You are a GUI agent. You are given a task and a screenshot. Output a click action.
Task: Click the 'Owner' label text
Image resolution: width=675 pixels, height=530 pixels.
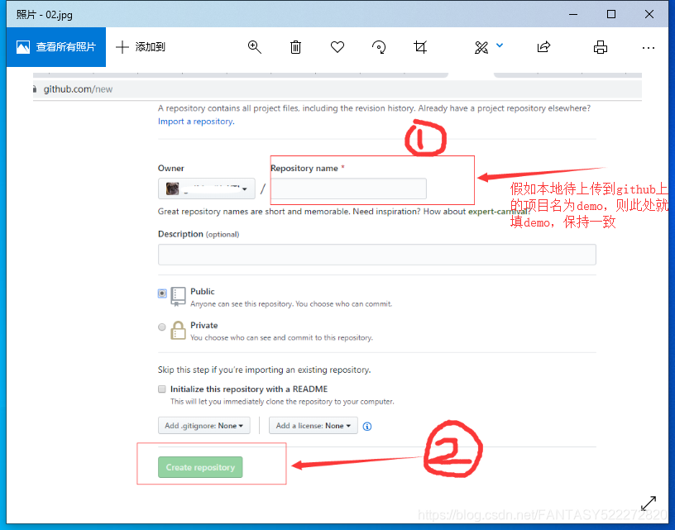tap(171, 168)
